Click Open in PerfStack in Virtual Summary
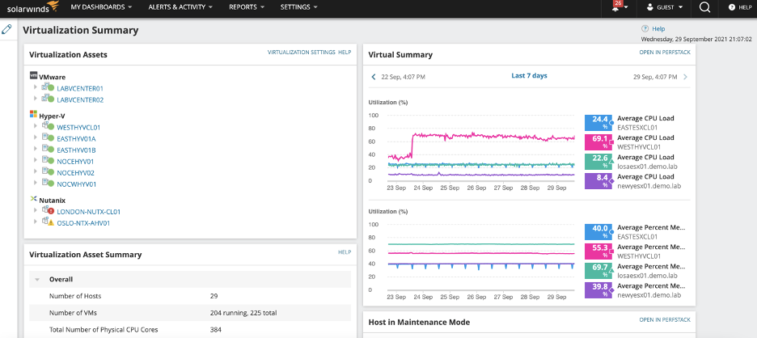This screenshot has height=338, width=757. pyautogui.click(x=665, y=52)
